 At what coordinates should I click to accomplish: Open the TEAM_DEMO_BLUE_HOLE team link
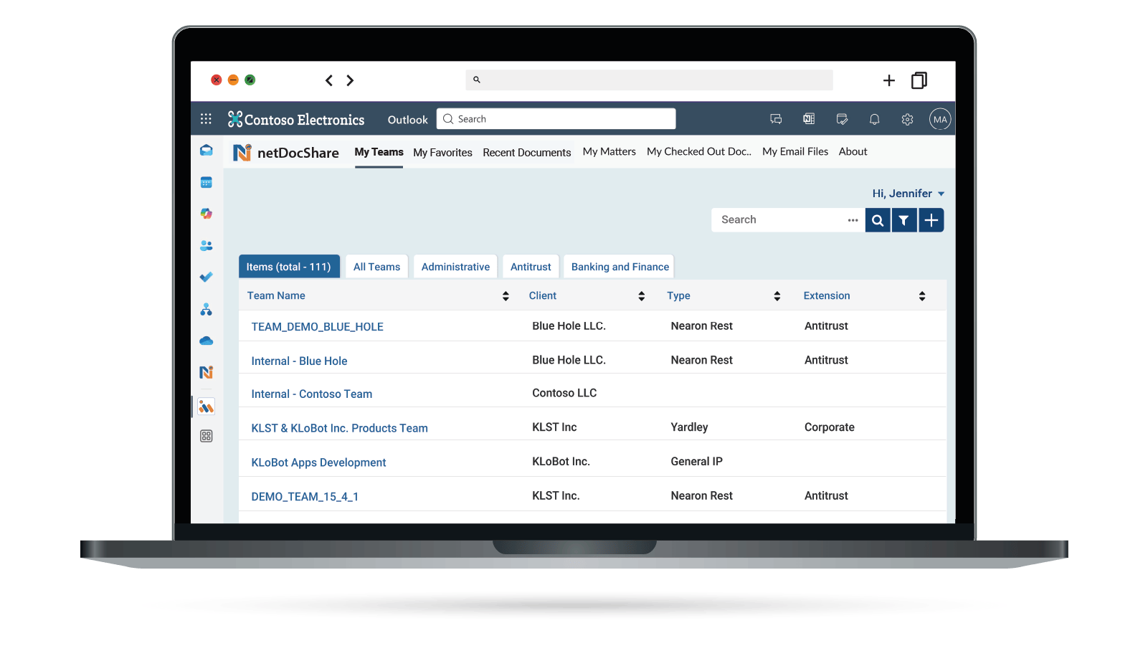[x=317, y=327]
